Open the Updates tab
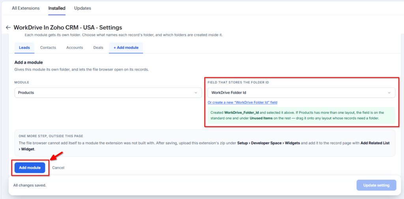This screenshot has height=199, width=404. (x=83, y=8)
